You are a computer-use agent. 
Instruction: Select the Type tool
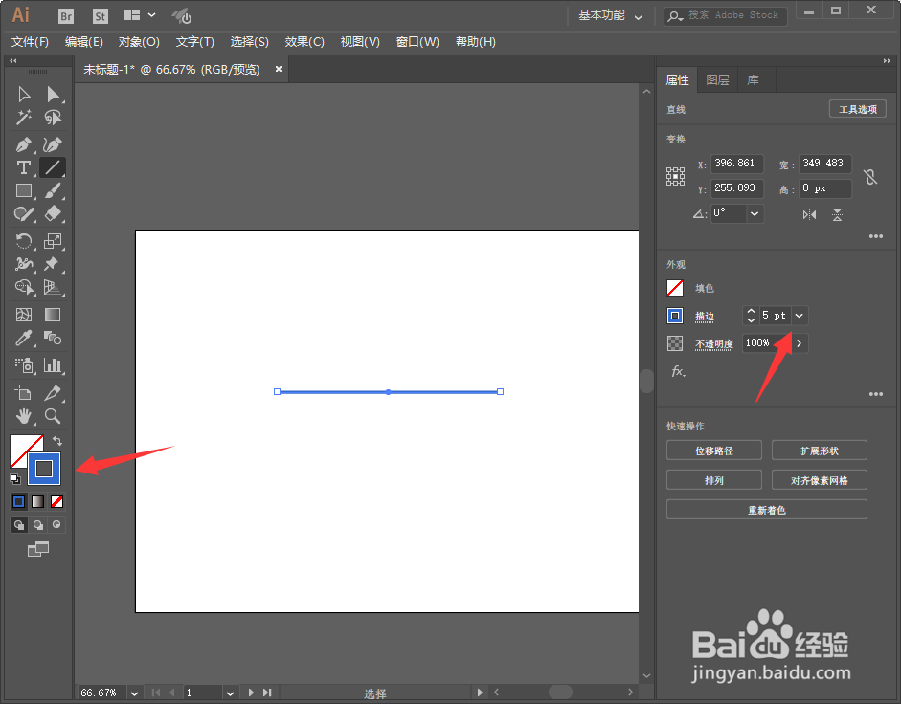pos(24,167)
